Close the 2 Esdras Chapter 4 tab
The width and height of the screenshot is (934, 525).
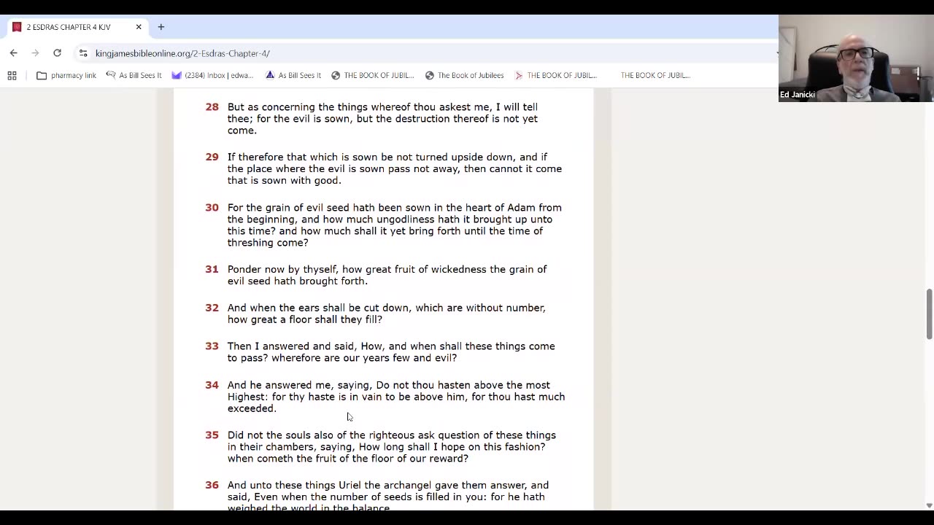[139, 27]
